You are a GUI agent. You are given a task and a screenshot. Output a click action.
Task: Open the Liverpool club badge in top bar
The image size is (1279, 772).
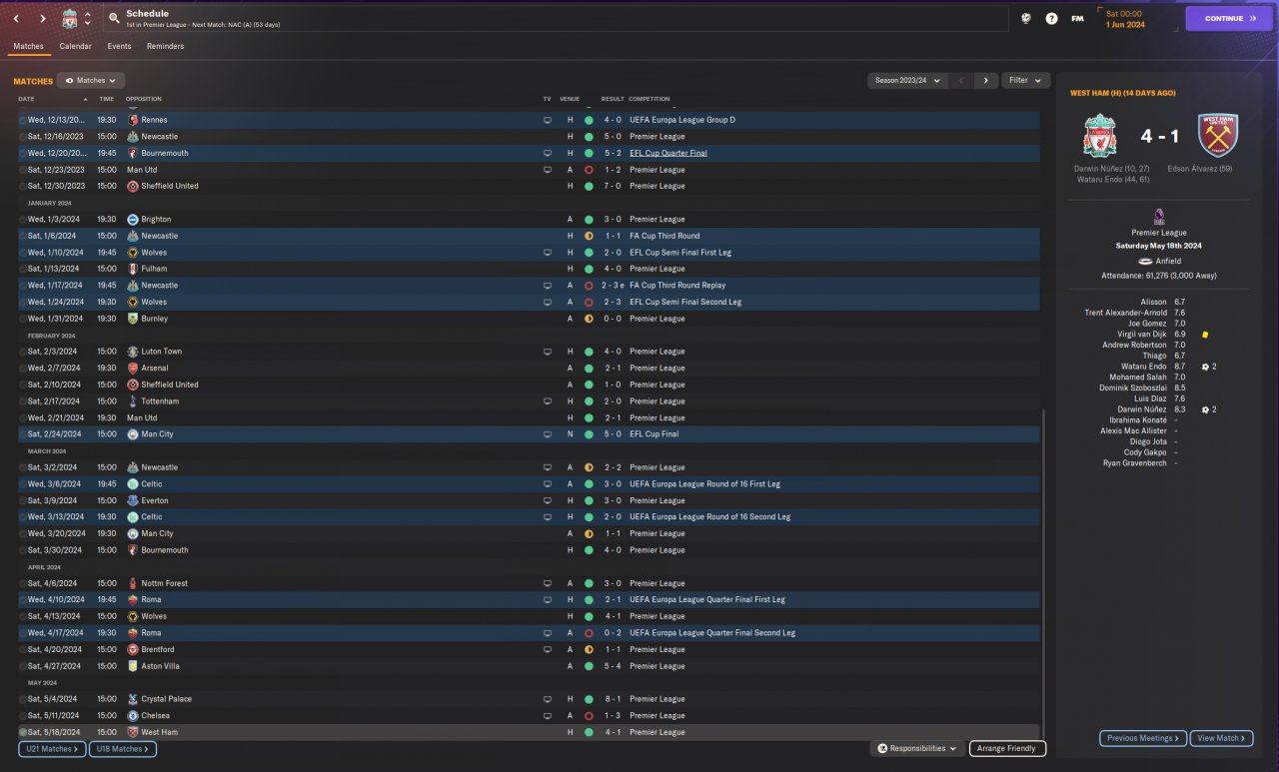69,18
